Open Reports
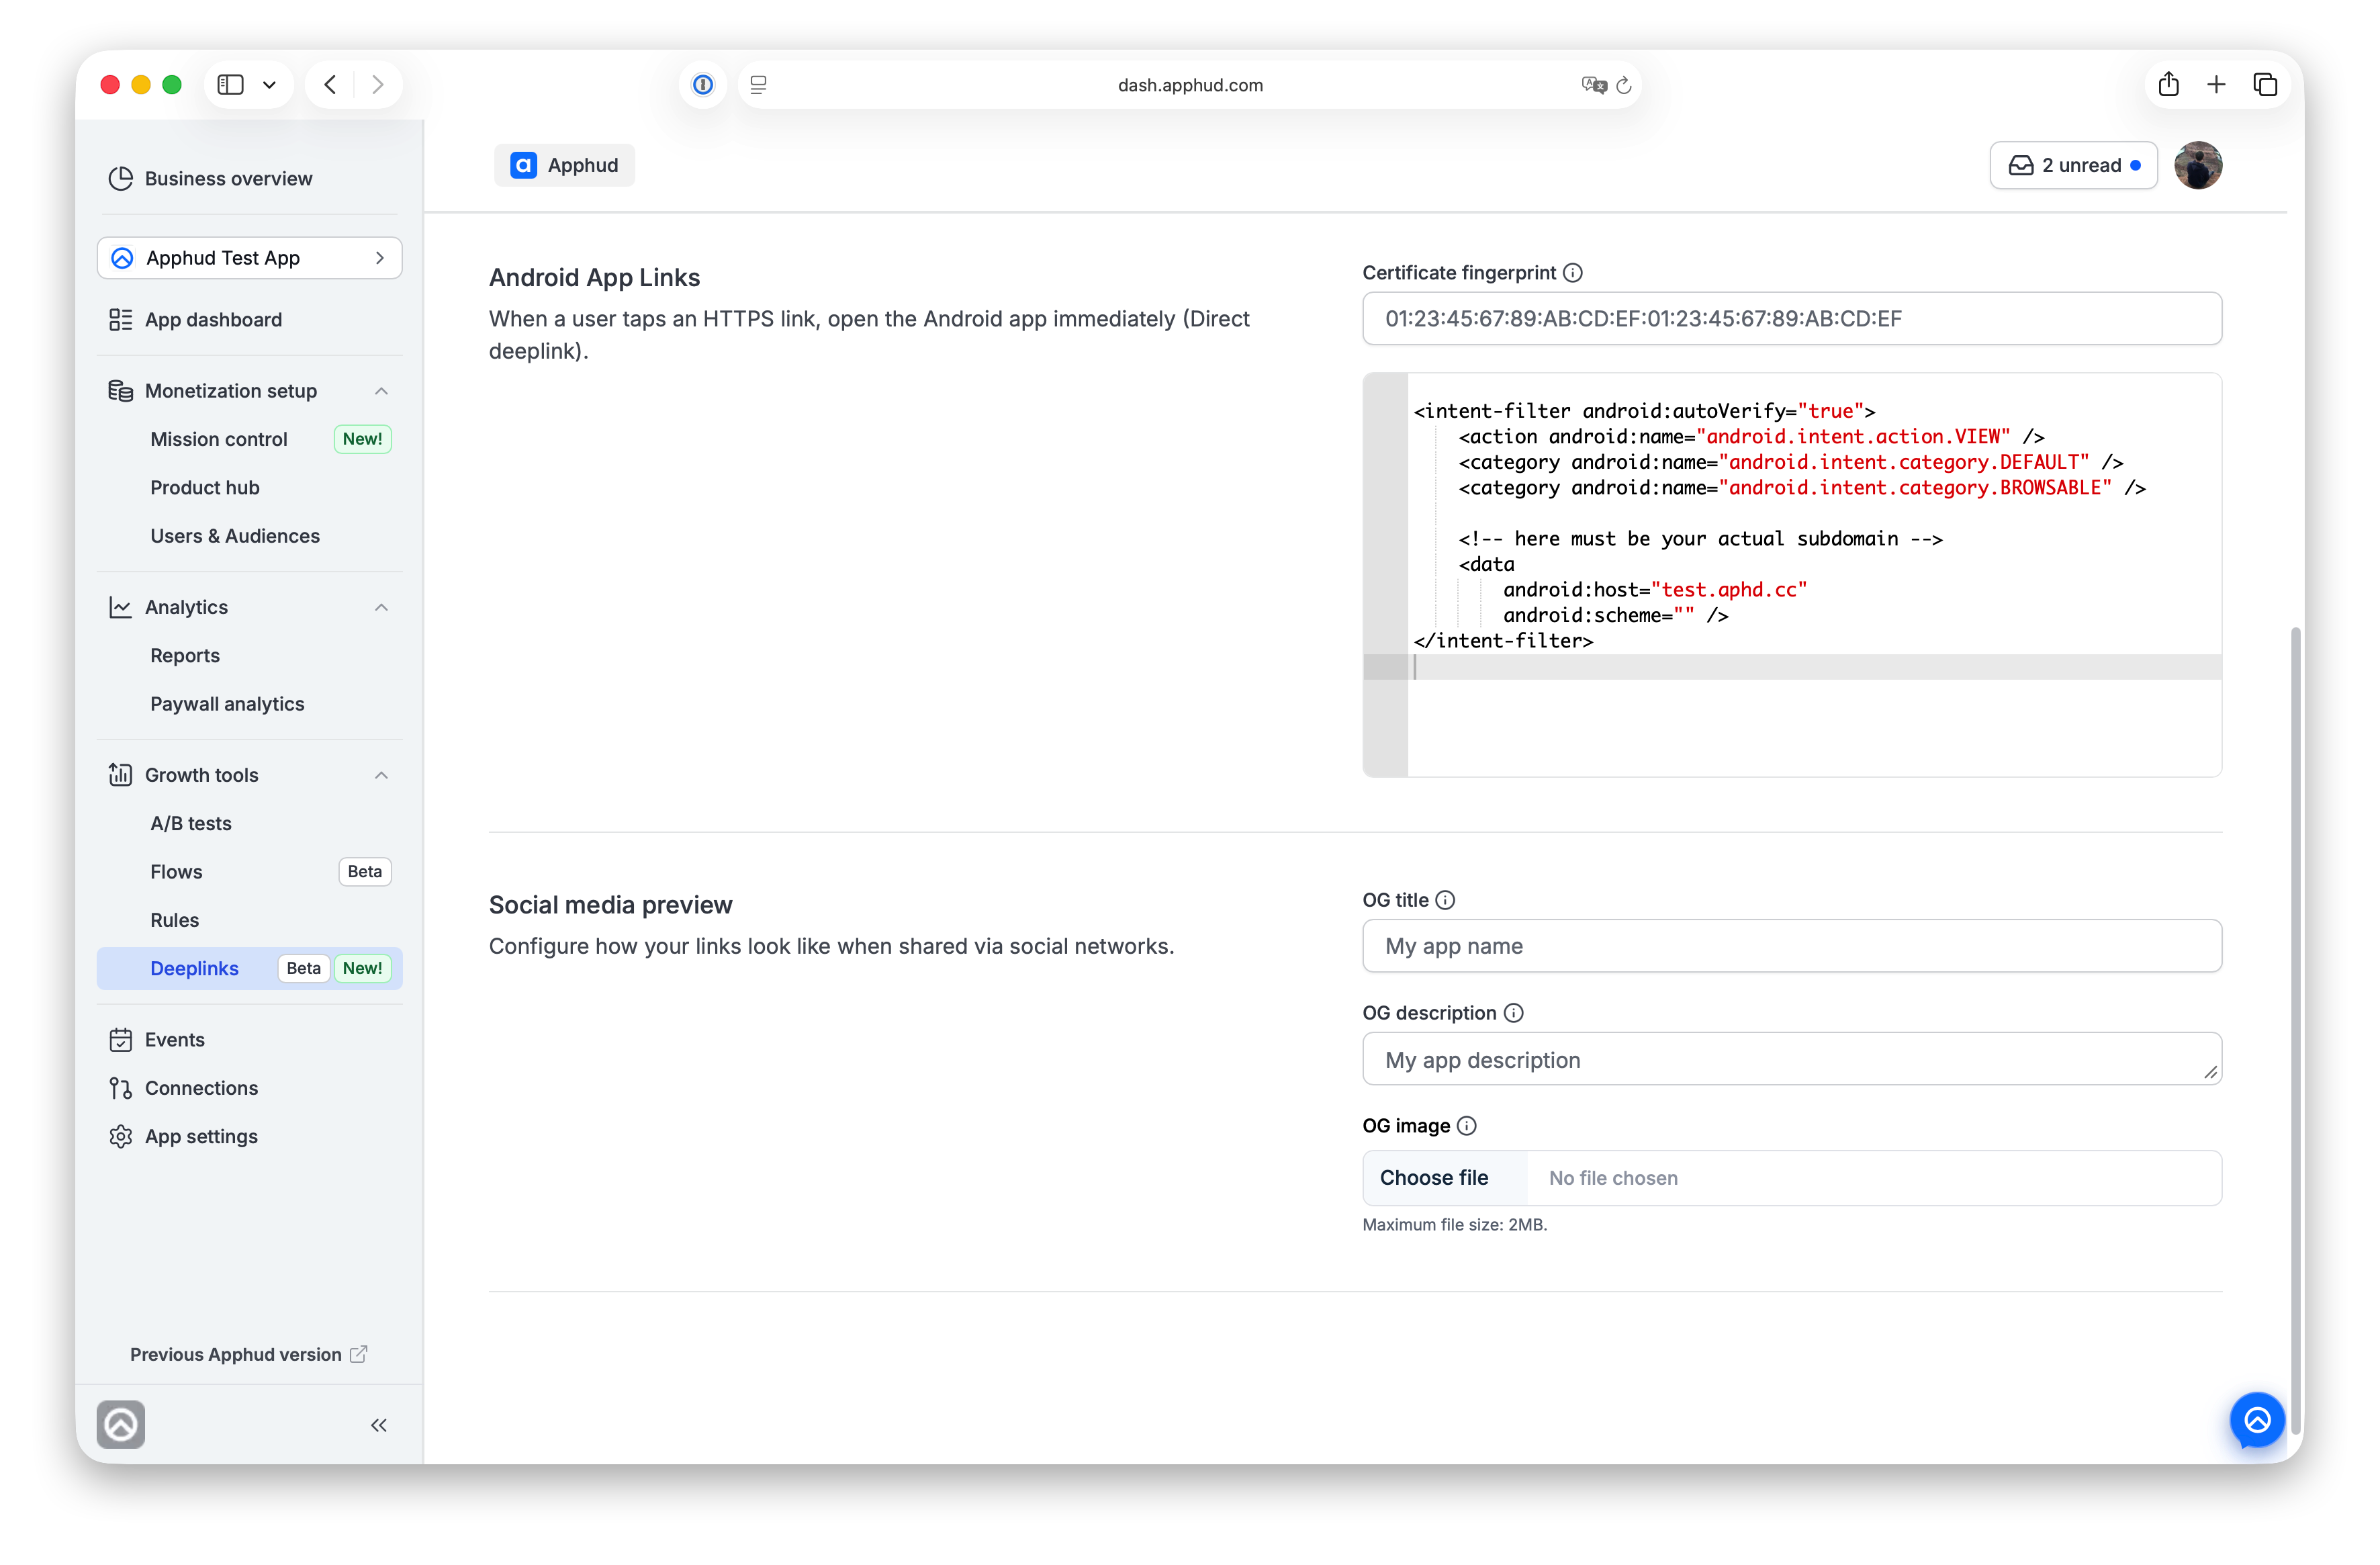This screenshot has height=1565, width=2380. tap(185, 655)
